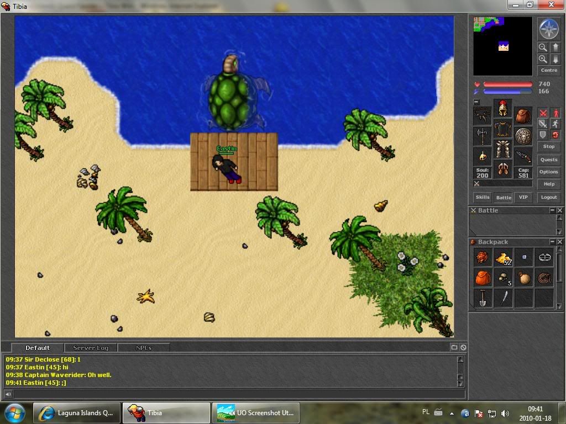
Task: Minimize the Backpack panel
Action: click(x=552, y=241)
